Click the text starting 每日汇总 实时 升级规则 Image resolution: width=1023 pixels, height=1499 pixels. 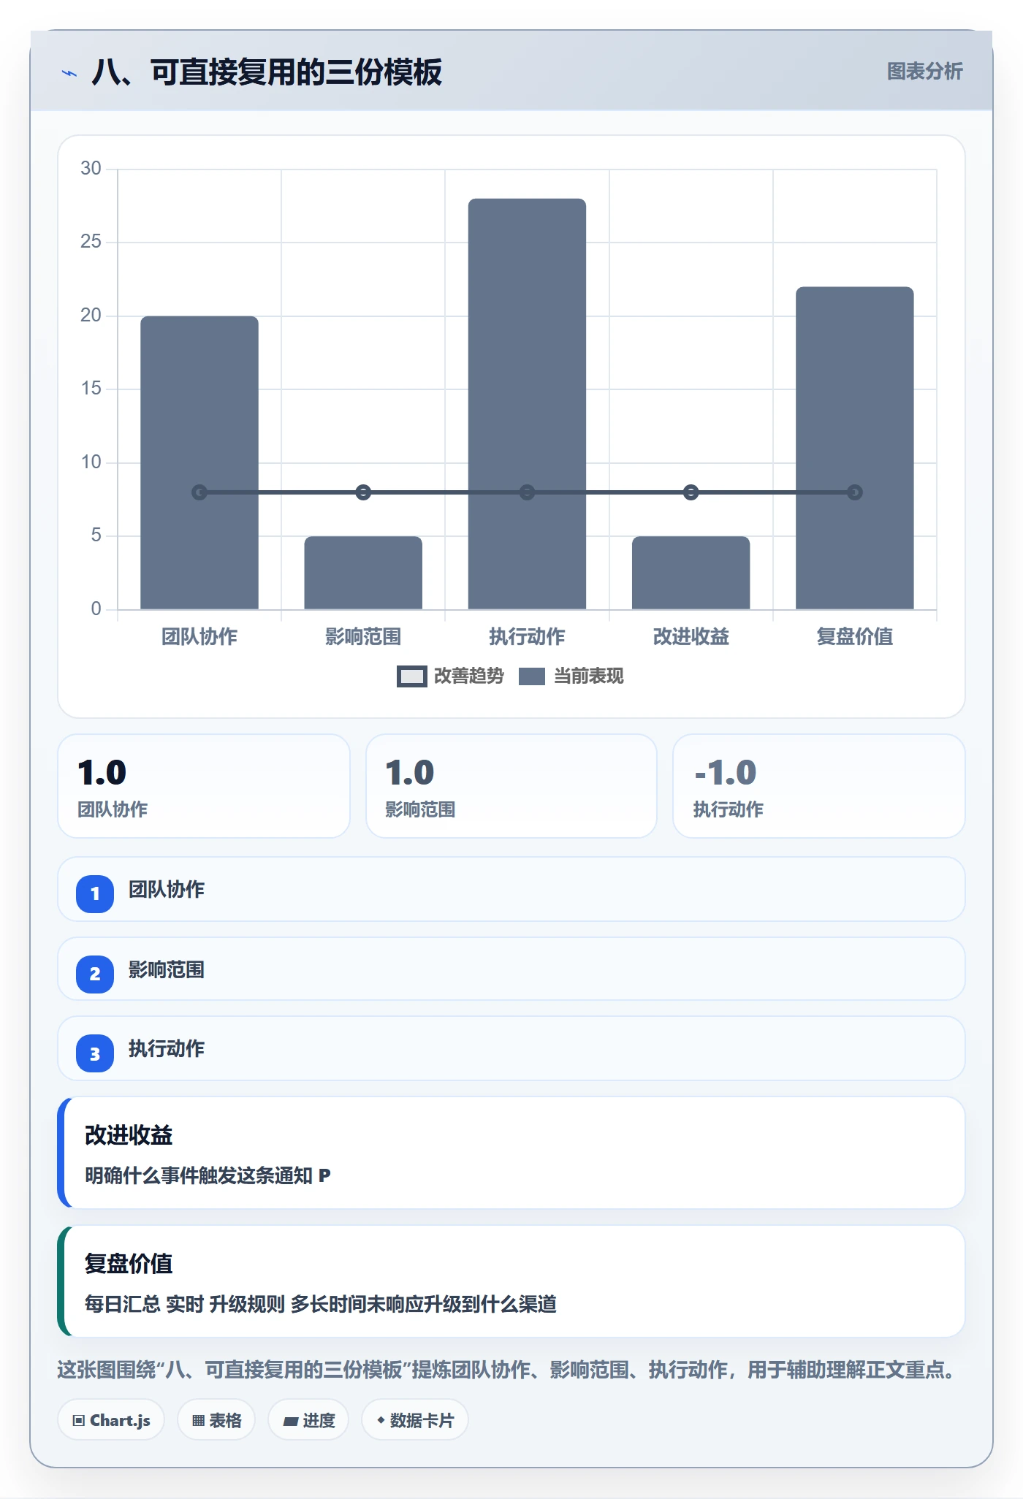(321, 1304)
